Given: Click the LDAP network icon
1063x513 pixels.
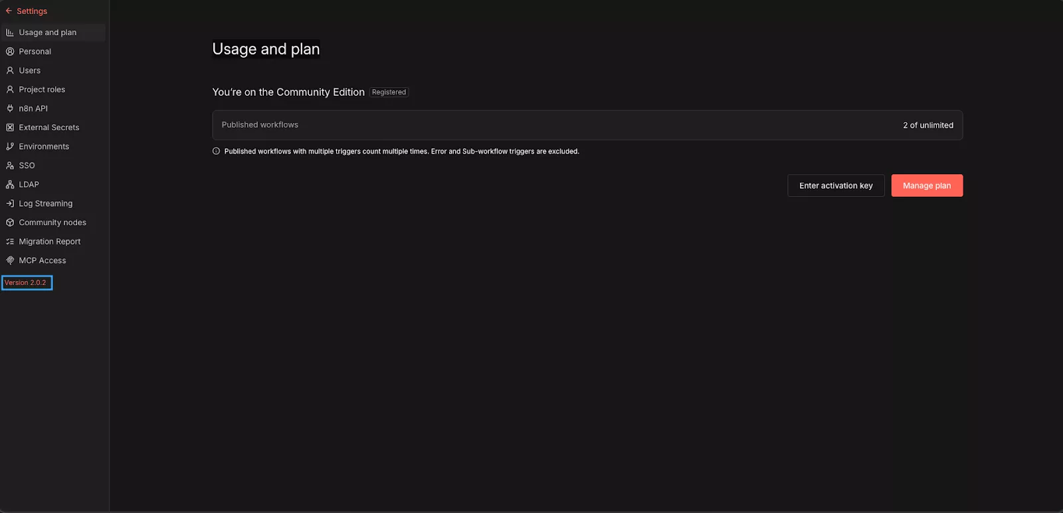Looking at the screenshot, I should [10, 185].
